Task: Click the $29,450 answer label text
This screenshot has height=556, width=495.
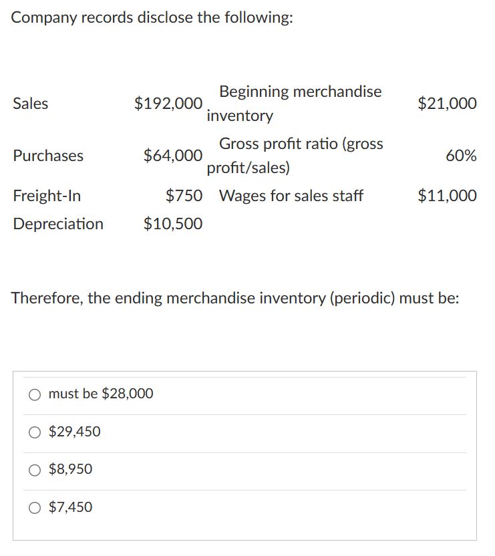Action: click(x=75, y=432)
